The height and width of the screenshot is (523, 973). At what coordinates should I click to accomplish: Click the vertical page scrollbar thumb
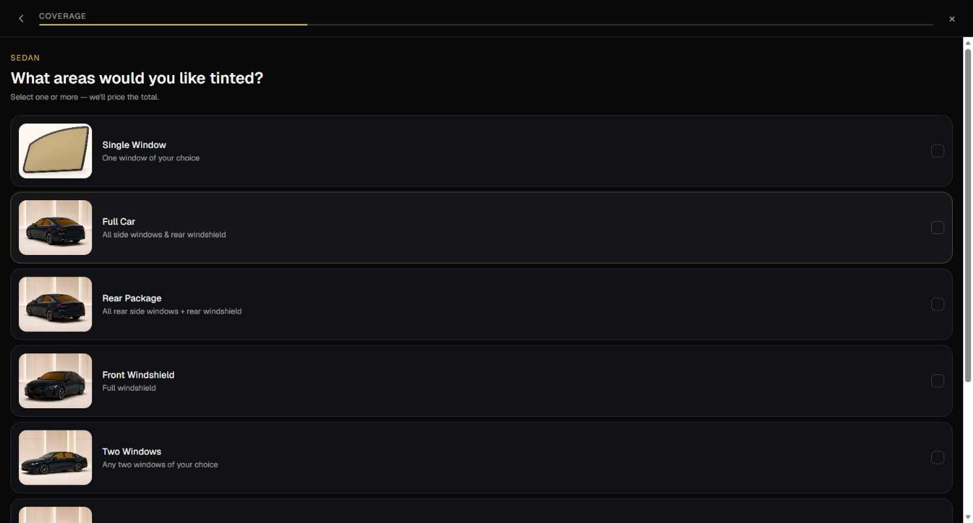pos(968,215)
